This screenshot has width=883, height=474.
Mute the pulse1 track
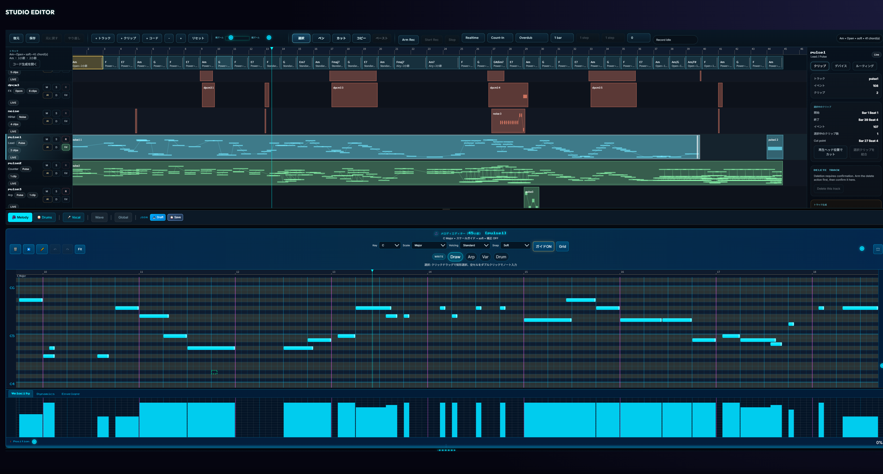pos(47,139)
